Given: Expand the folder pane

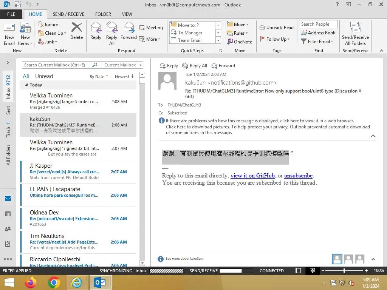Looking at the screenshot, I should [x=8, y=63].
